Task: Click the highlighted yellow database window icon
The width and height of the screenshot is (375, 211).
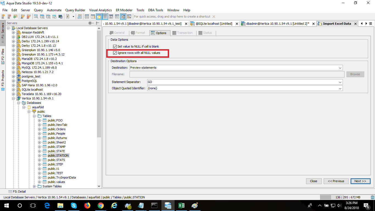Action: (99, 16)
